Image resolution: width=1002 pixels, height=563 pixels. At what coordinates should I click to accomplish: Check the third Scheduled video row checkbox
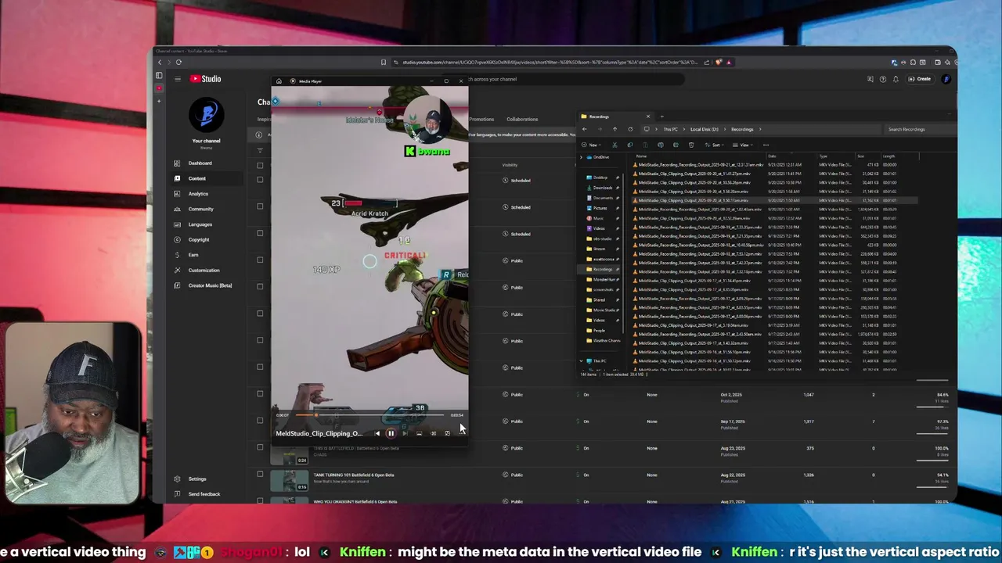tap(260, 233)
